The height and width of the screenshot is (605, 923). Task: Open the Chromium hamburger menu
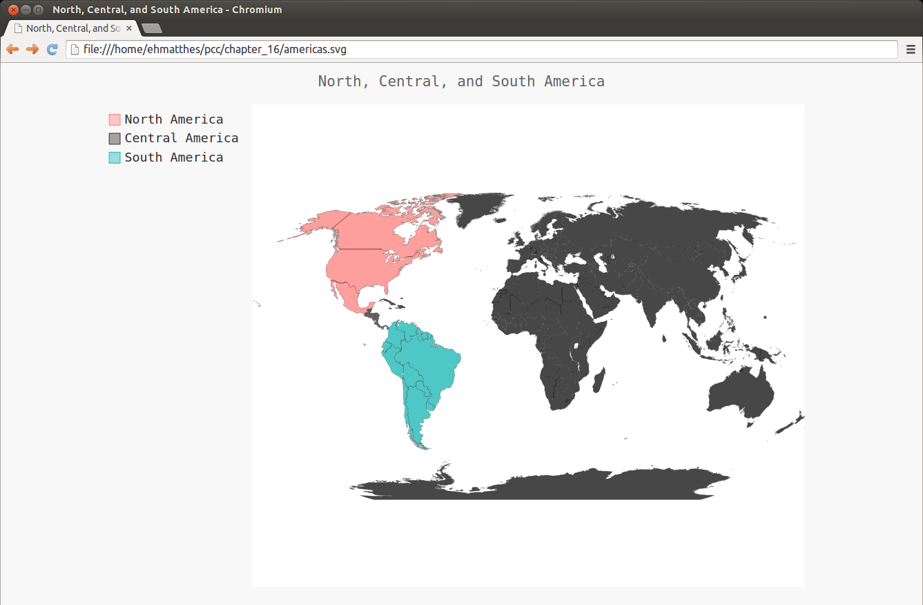[x=911, y=49]
